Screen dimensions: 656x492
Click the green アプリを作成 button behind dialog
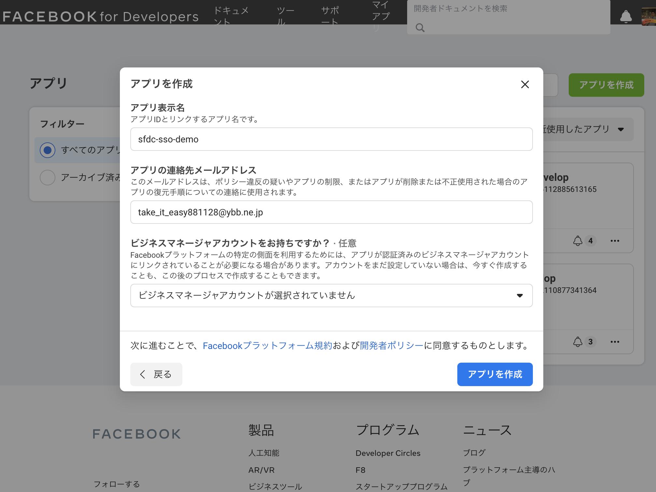pyautogui.click(x=606, y=85)
